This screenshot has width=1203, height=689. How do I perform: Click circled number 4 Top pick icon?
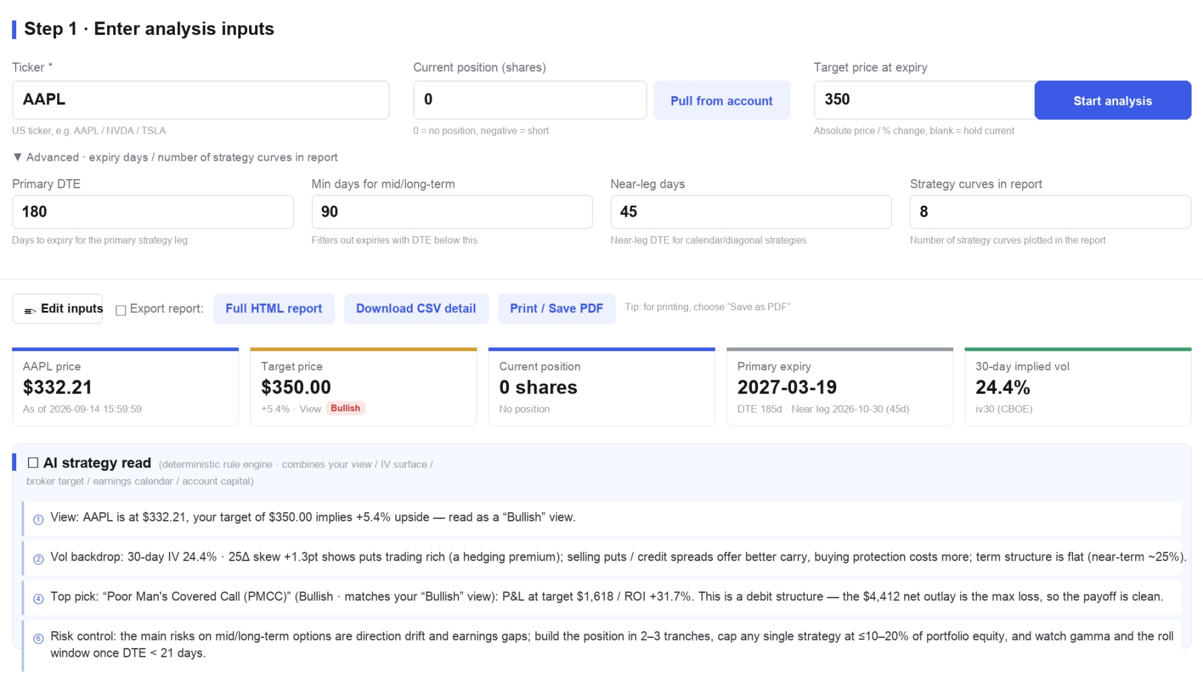point(38,599)
